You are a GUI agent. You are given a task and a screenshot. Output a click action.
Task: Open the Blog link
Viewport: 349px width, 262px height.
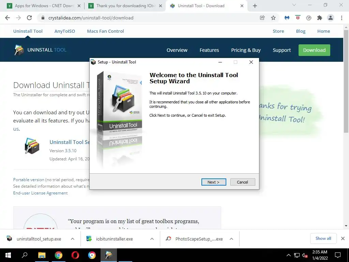(301, 31)
